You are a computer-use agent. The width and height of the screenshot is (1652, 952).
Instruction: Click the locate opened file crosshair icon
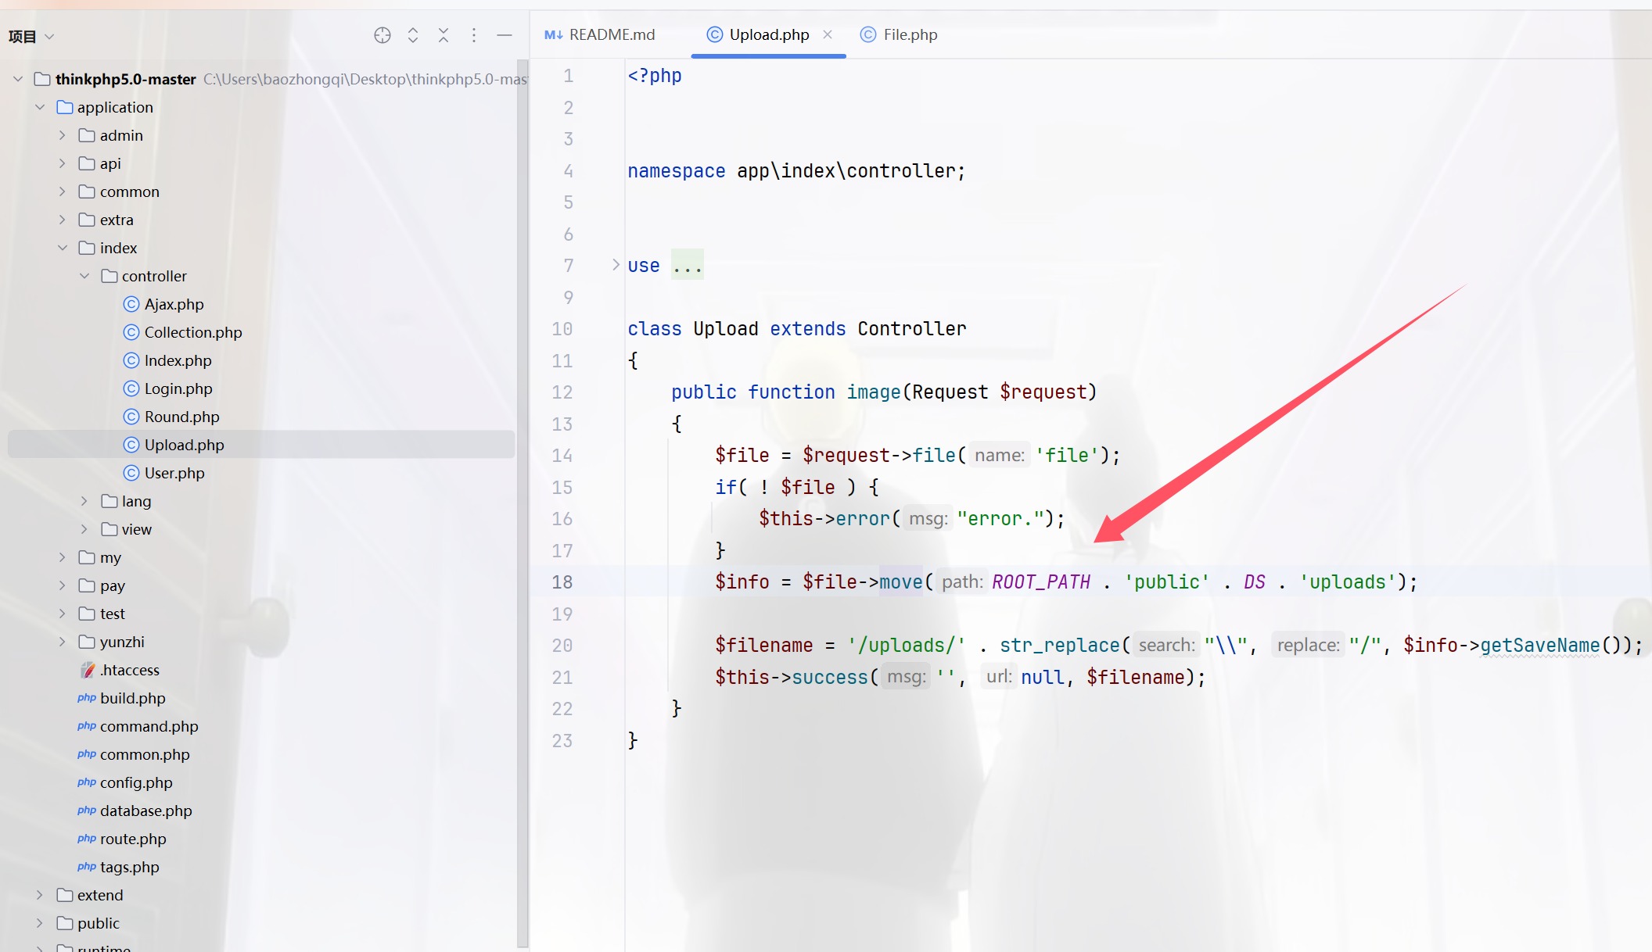pos(382,35)
